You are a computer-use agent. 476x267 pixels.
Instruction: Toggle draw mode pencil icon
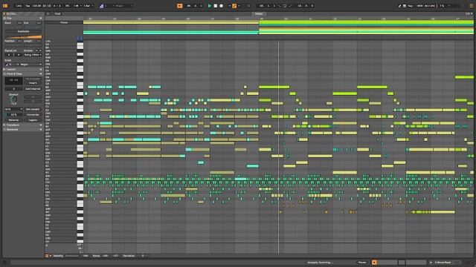coord(400,6)
